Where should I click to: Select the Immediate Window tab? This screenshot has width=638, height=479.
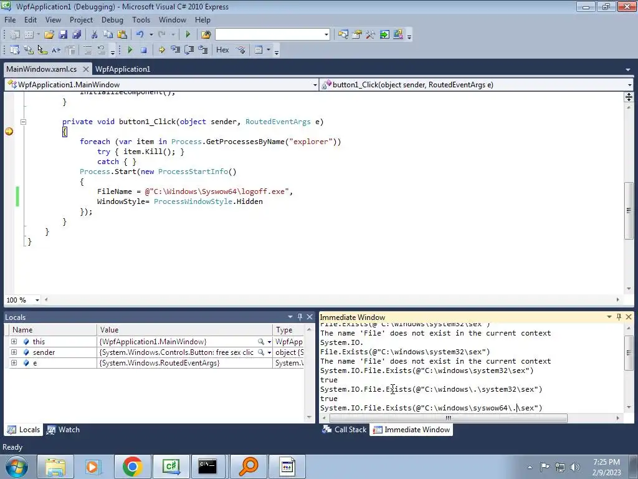click(411, 430)
